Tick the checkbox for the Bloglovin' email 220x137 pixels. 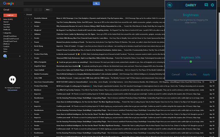25,30
